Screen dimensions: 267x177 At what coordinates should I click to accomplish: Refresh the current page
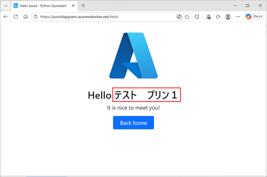pyautogui.click(x=16, y=16)
